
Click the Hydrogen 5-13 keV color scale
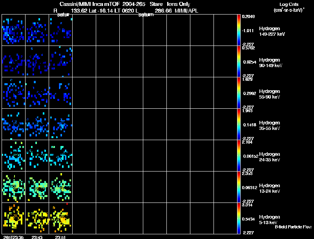pos(239,218)
